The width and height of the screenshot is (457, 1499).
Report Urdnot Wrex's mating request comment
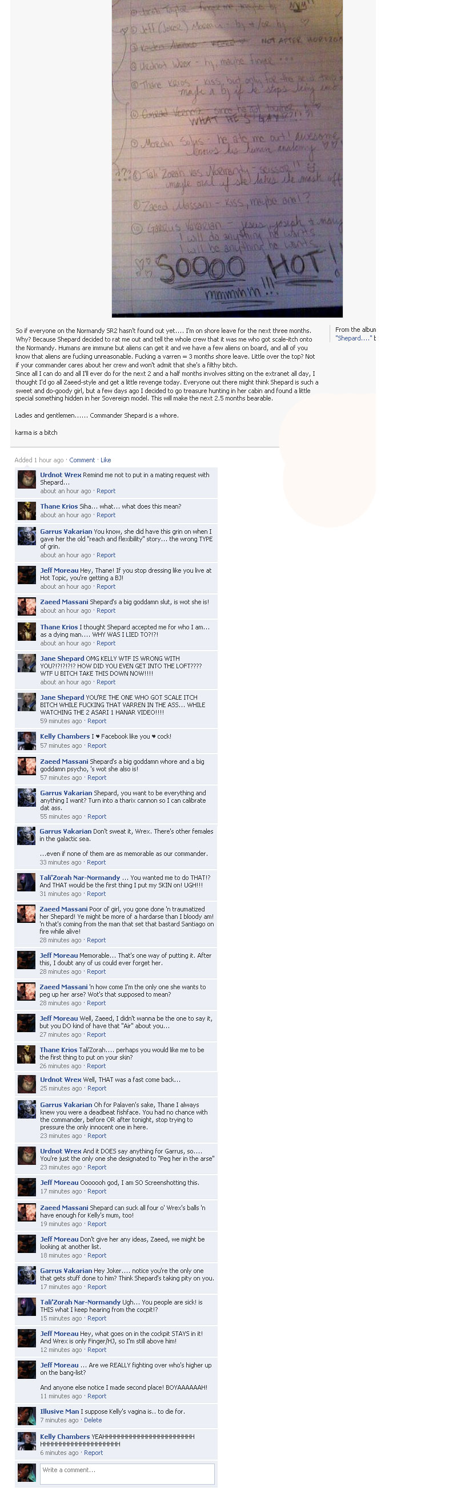(106, 490)
